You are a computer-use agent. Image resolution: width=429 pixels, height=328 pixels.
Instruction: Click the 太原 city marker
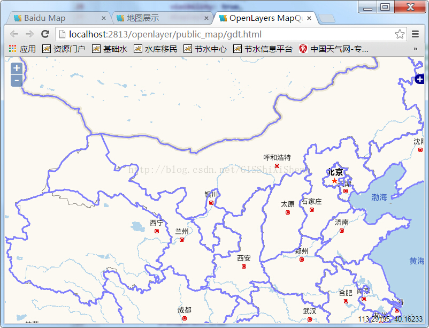point(288,212)
